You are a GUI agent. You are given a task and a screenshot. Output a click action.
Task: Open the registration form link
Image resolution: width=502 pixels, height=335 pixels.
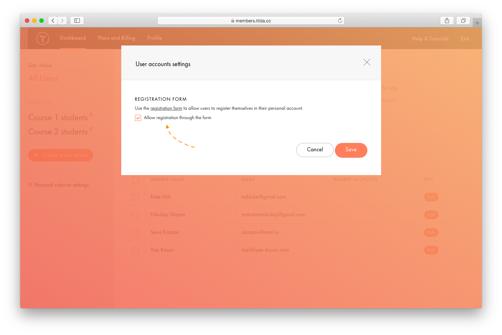tap(166, 108)
